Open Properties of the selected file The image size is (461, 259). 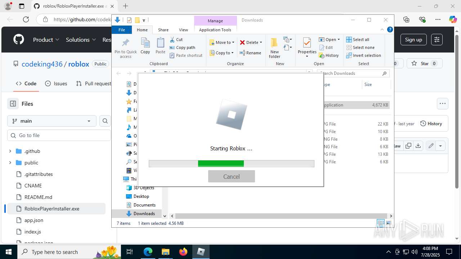click(x=307, y=48)
